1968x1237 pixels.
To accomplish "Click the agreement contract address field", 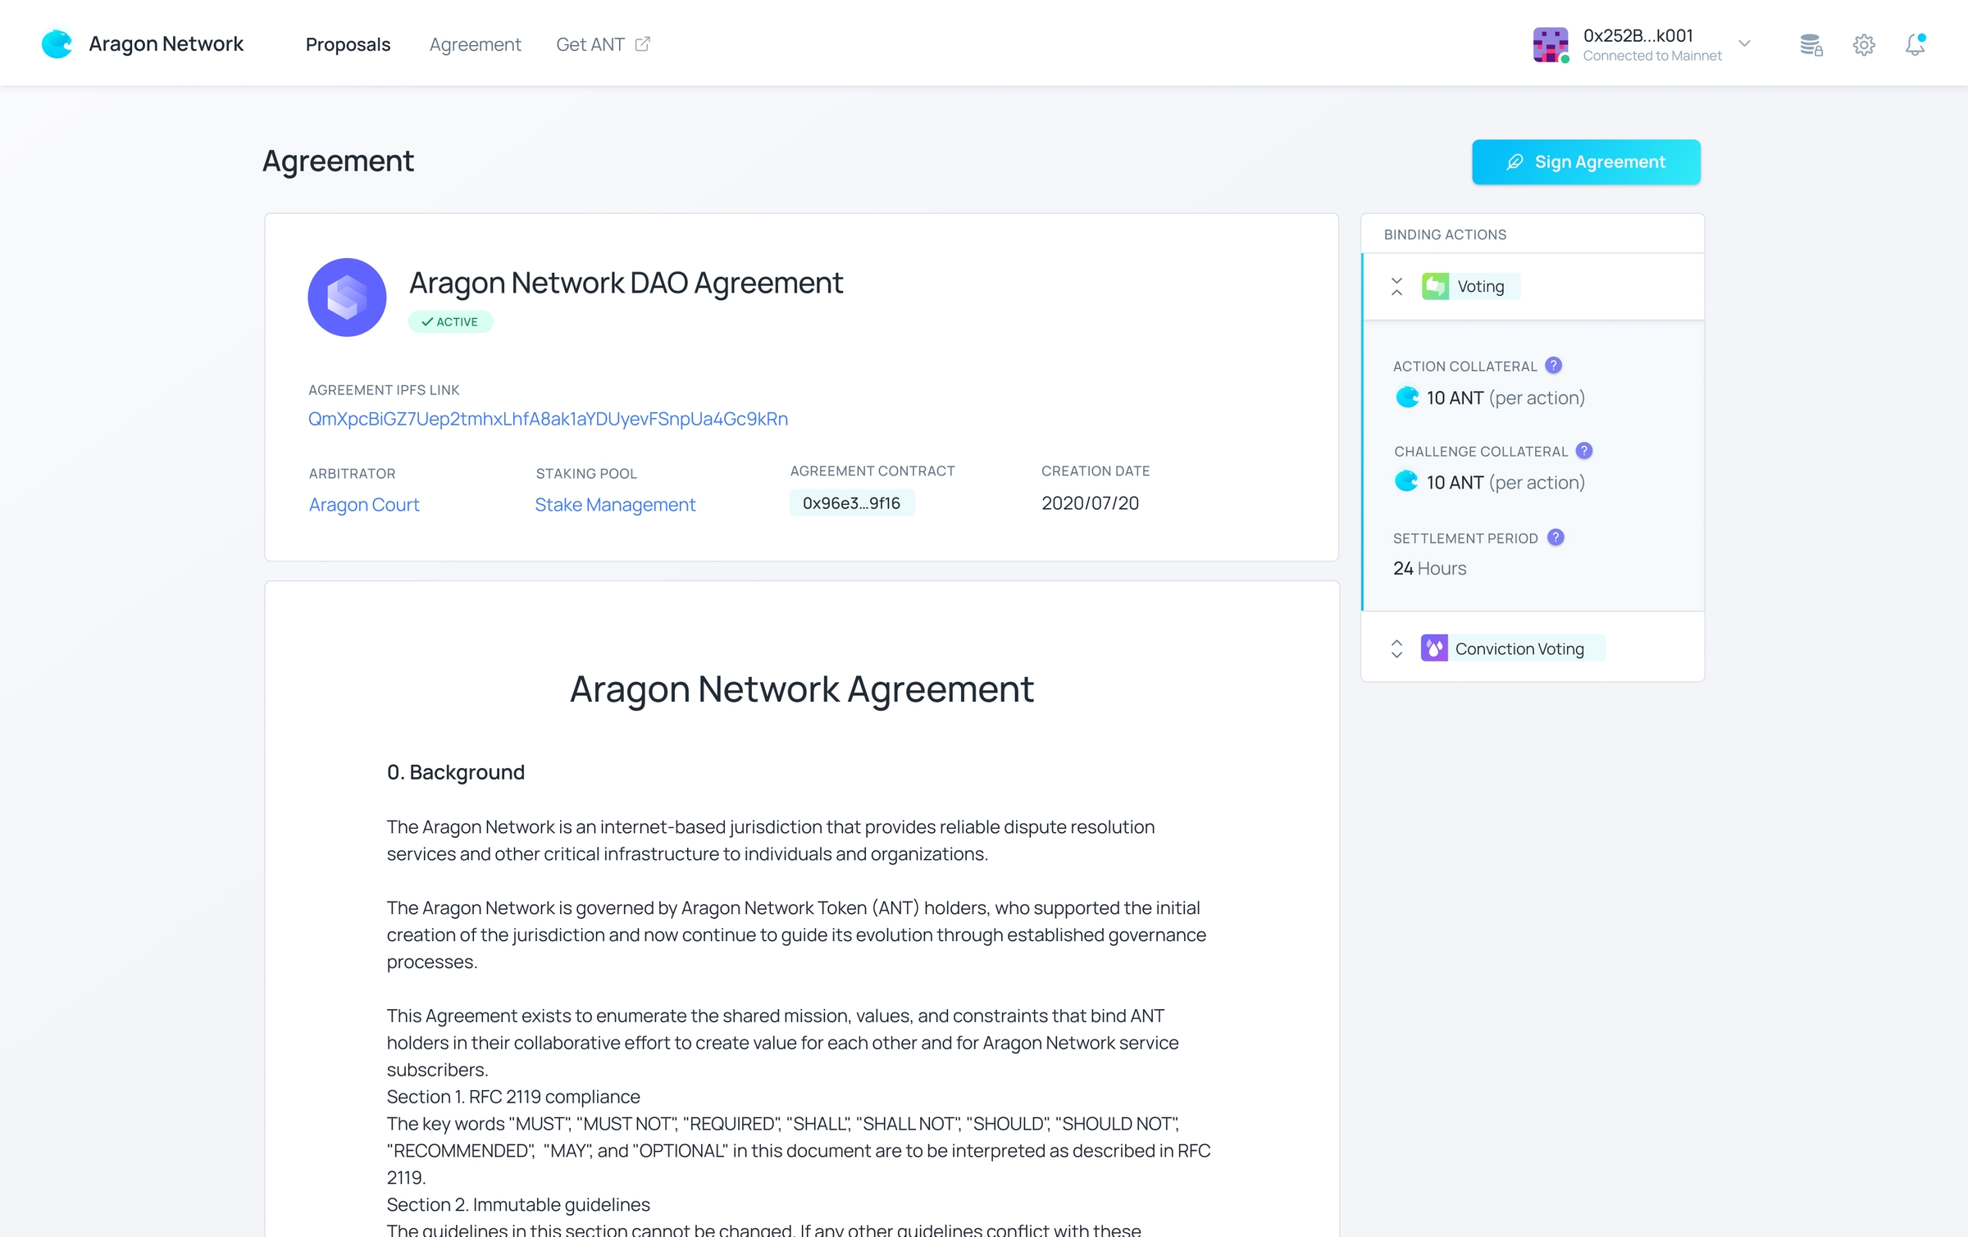I will (852, 502).
